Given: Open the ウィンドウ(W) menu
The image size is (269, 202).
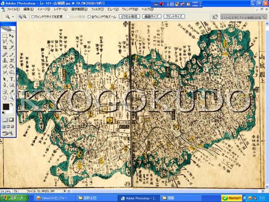Looking at the screenshot, I should click(130, 9).
